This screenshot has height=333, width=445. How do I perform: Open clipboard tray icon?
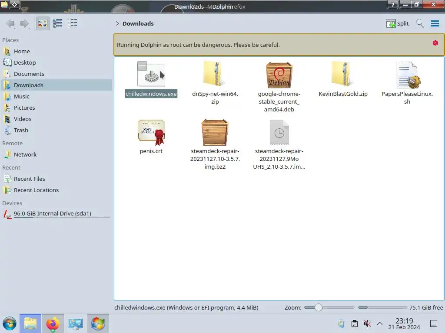(x=355, y=323)
